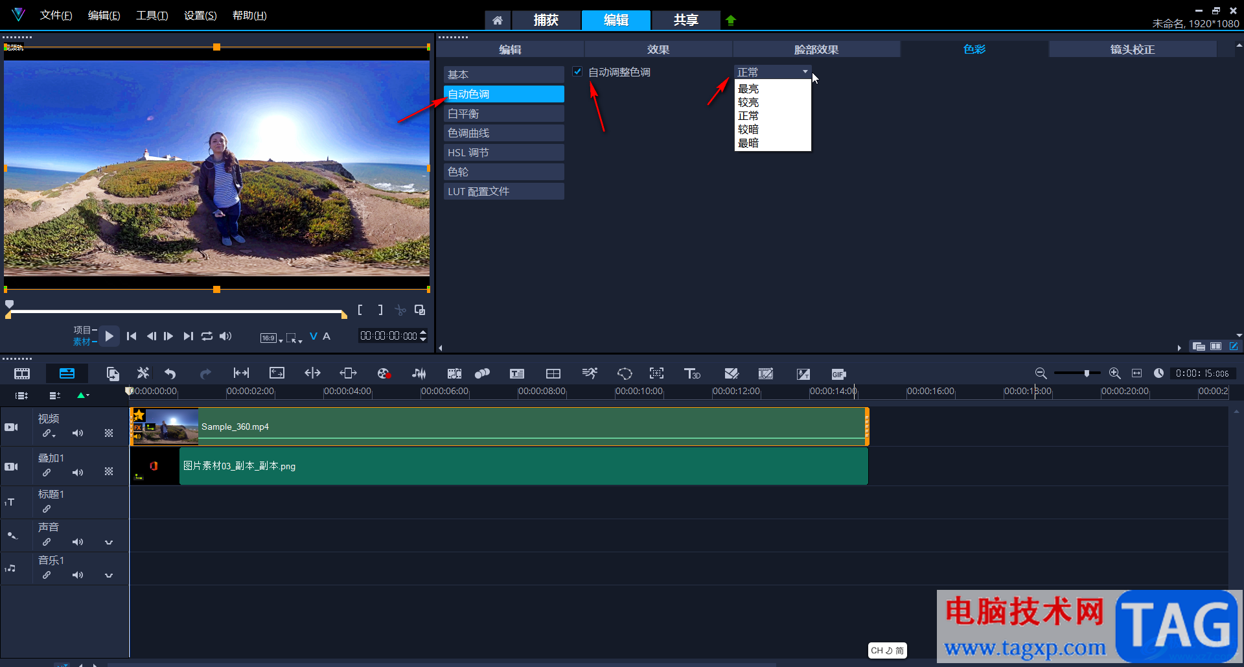Mute the 视频 track
Image resolution: width=1244 pixels, height=667 pixels.
tap(78, 433)
